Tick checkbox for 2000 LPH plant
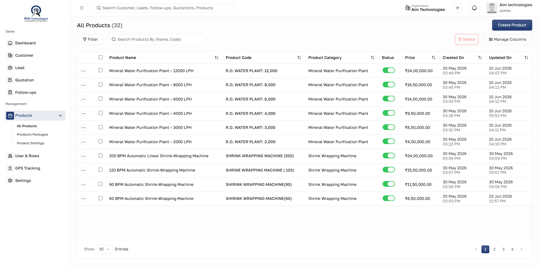The image size is (539, 267). click(101, 141)
